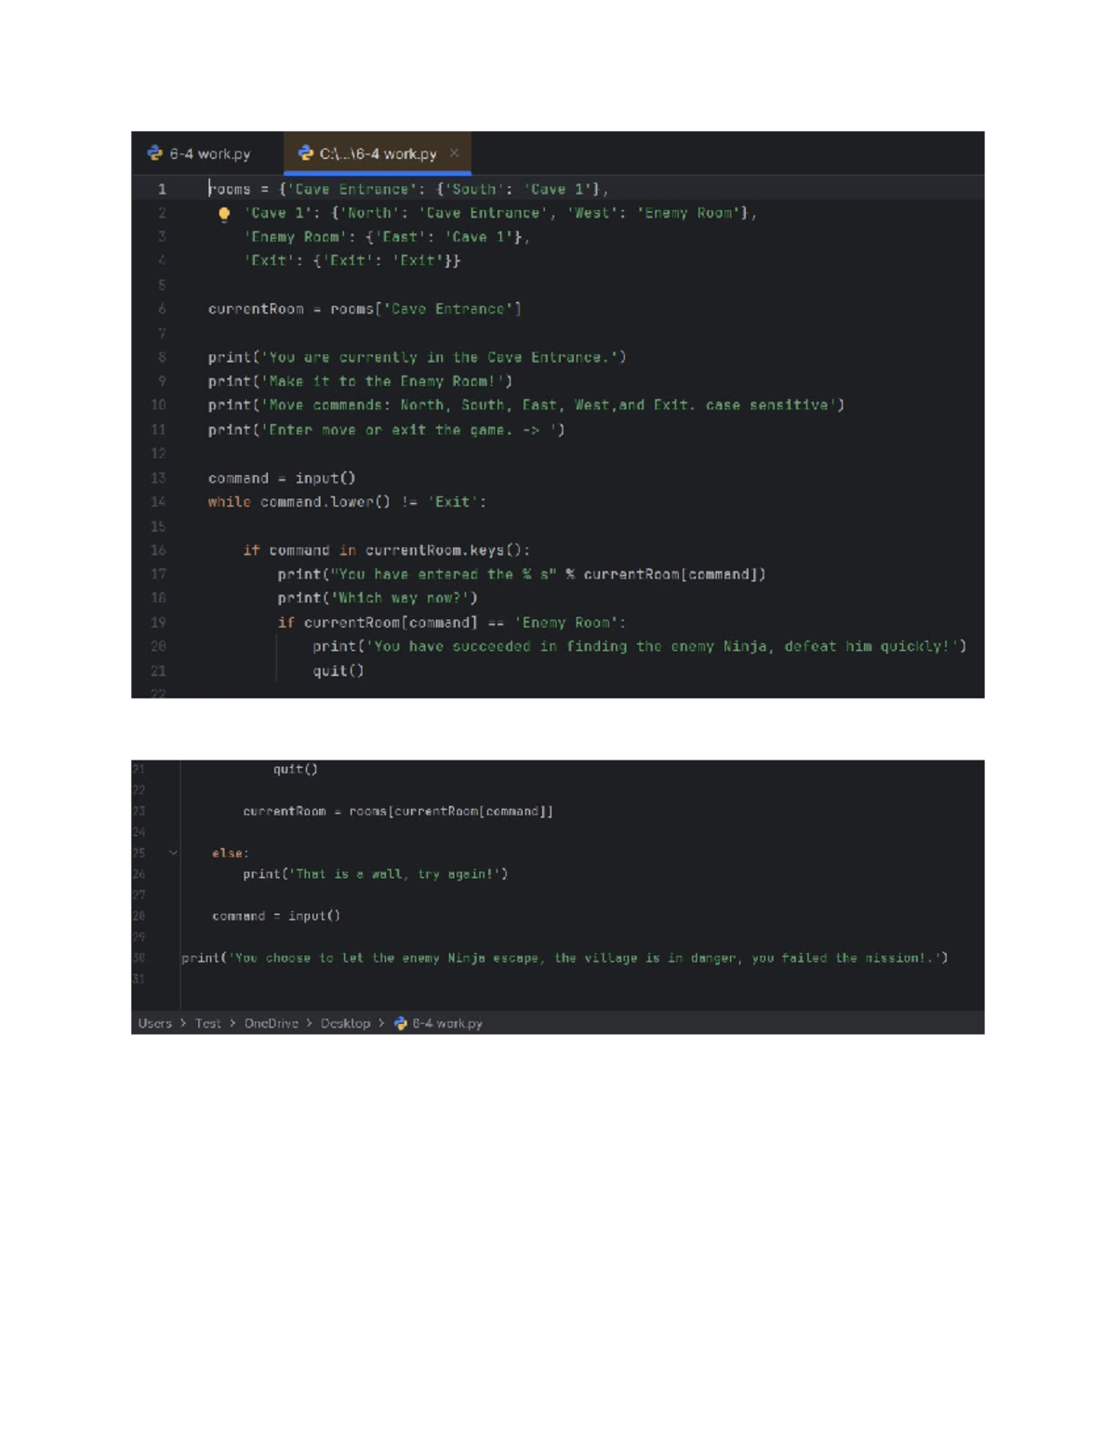Viewport: 1116px width, 1444px height.
Task: Open the Users breadcrumb folder
Action: coord(154,1023)
